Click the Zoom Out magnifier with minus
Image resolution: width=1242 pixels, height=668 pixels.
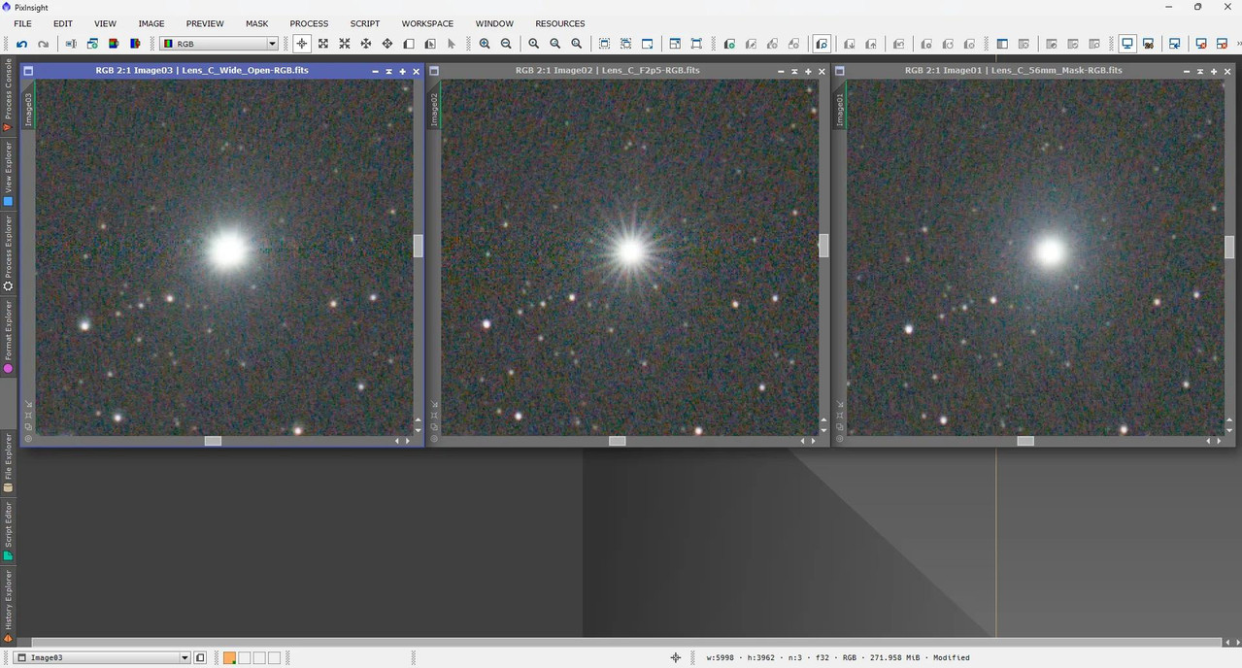[506, 44]
